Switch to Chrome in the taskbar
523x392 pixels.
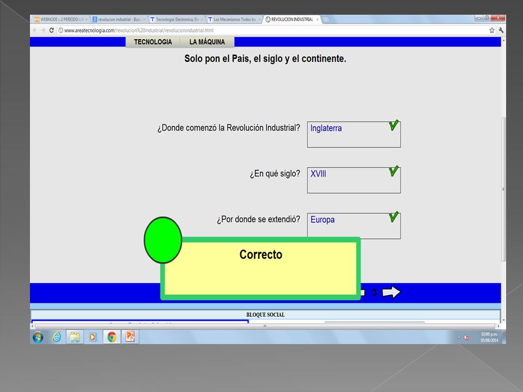[x=111, y=337]
